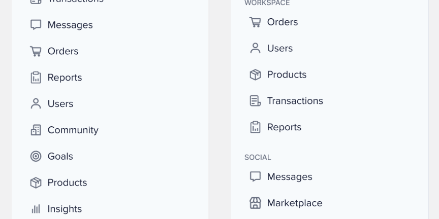Select the Marketplace menu label
The height and width of the screenshot is (219, 439).
(295, 203)
